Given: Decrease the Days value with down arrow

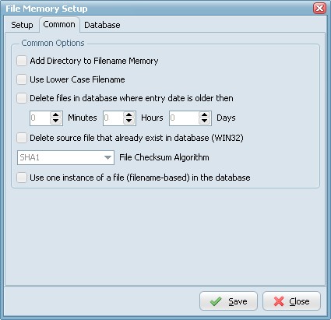Looking at the screenshot, I should [x=205, y=121].
